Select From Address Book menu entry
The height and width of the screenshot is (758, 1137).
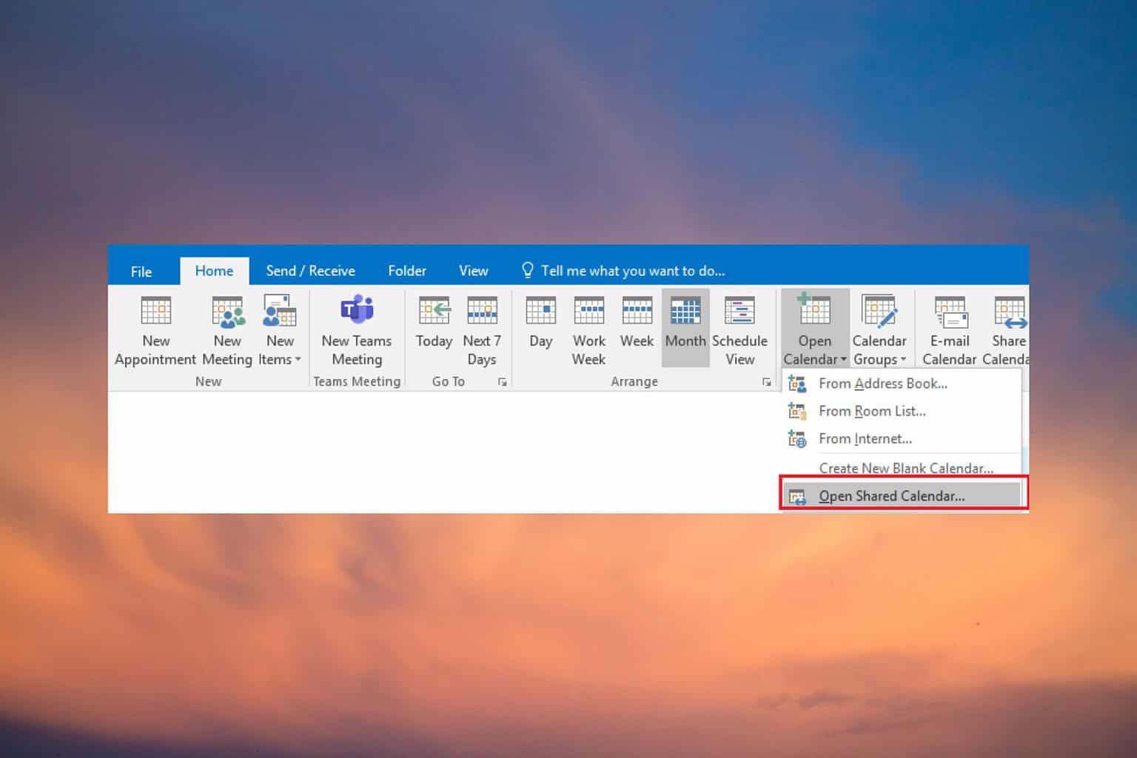(x=882, y=383)
